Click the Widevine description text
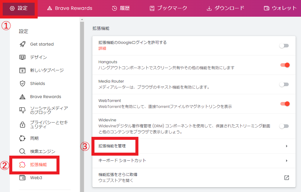The width and height of the screenshot is (301, 192). 184,129
